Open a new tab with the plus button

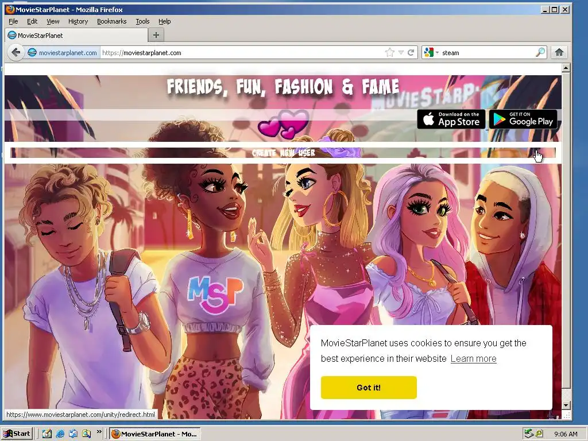[156, 35]
